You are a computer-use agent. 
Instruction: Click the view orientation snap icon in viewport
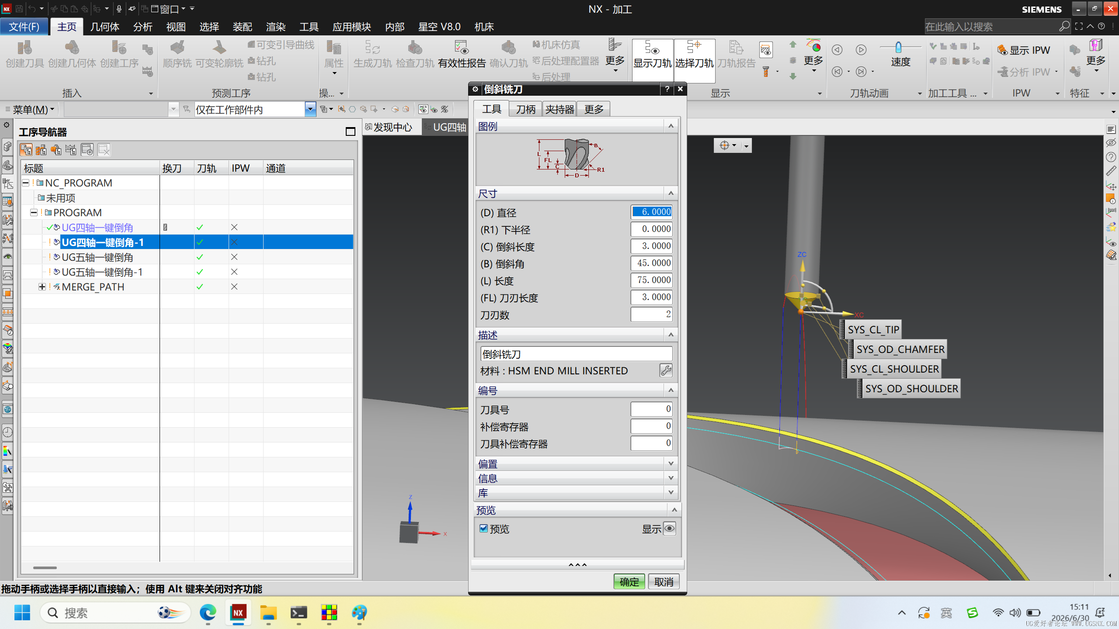724,145
